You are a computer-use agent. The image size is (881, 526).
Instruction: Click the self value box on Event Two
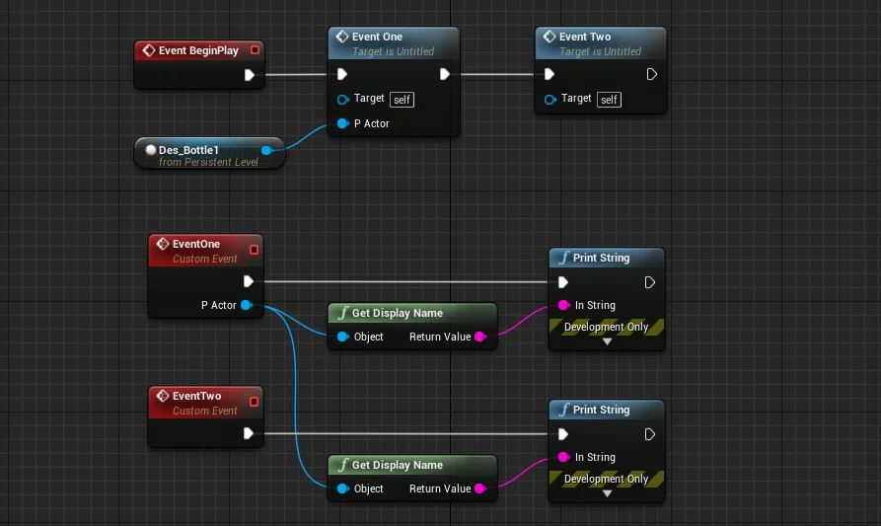609,100
